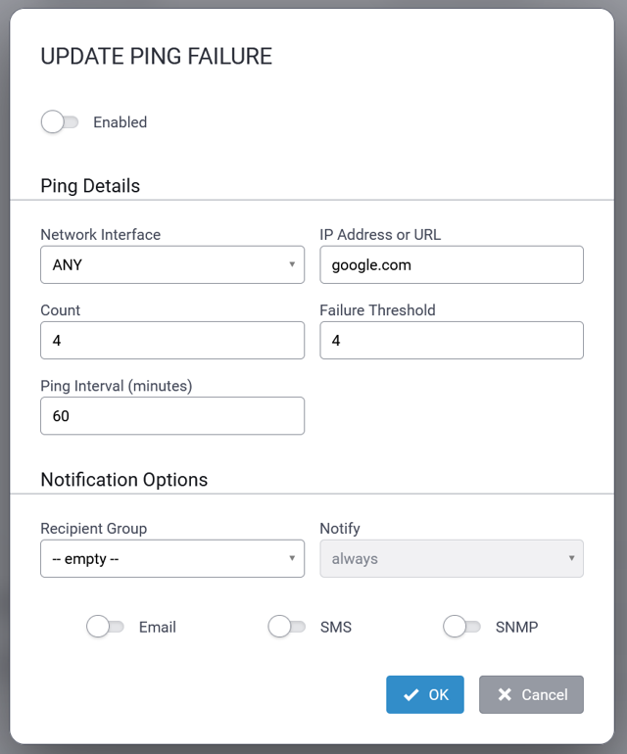Open the Notify dropdown showing always

[451, 559]
